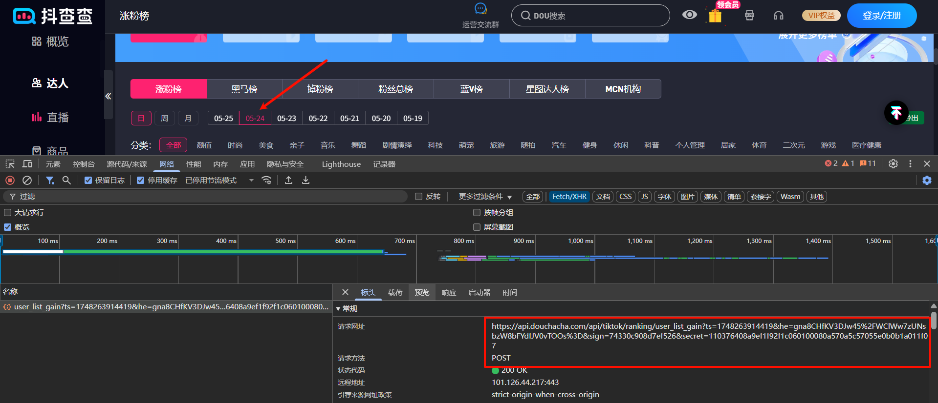
Task: Enable 按帧分组 checkbox
Action: coord(477,212)
